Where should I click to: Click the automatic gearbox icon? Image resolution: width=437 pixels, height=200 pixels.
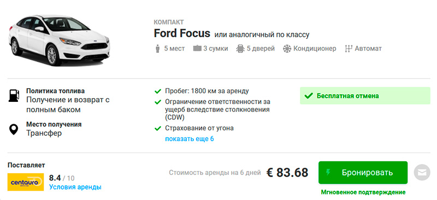point(349,49)
